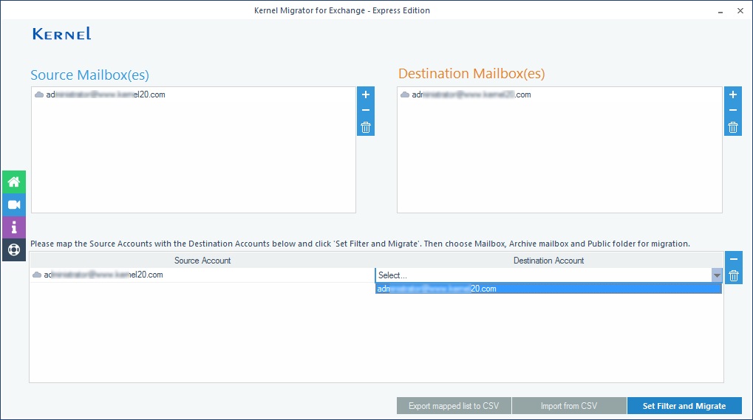Click the video camera sidebar icon
The image size is (753, 420).
13,204
